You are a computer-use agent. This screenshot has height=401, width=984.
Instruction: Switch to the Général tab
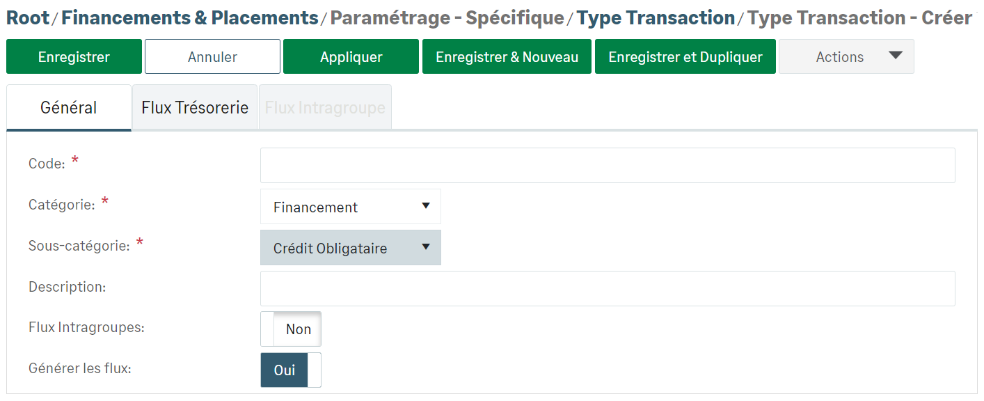click(x=69, y=108)
